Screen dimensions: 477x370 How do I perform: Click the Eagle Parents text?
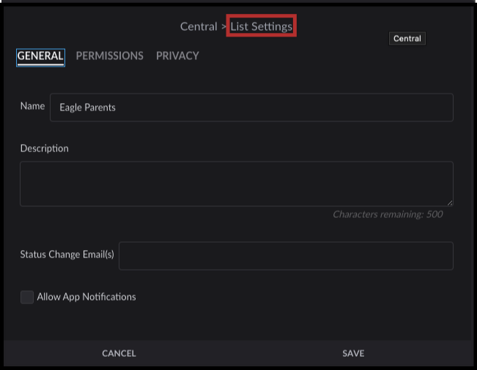[87, 107]
